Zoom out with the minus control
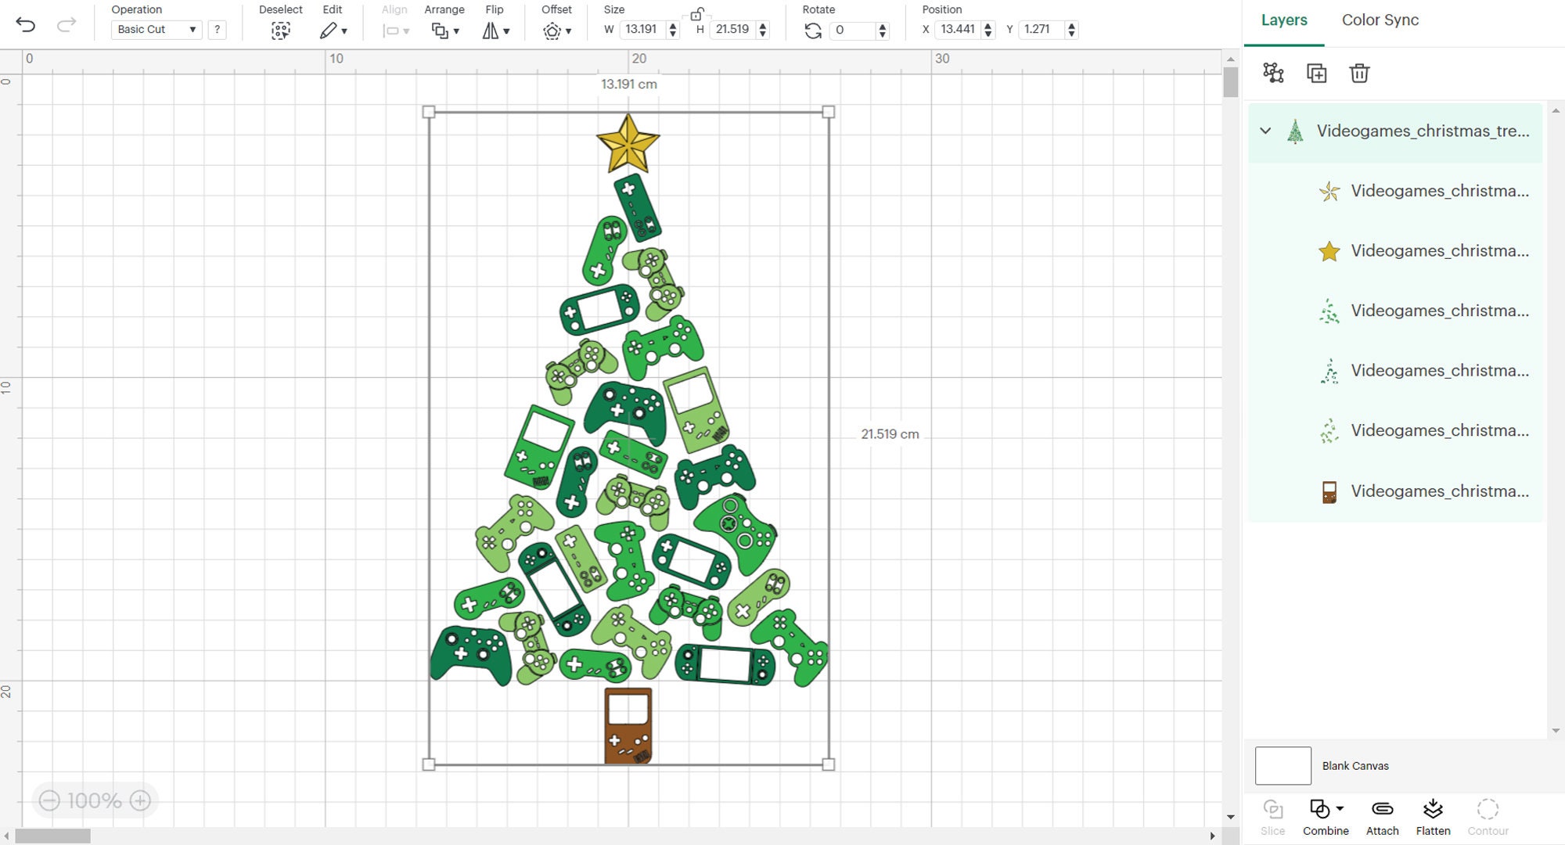The width and height of the screenshot is (1565, 845). click(49, 800)
